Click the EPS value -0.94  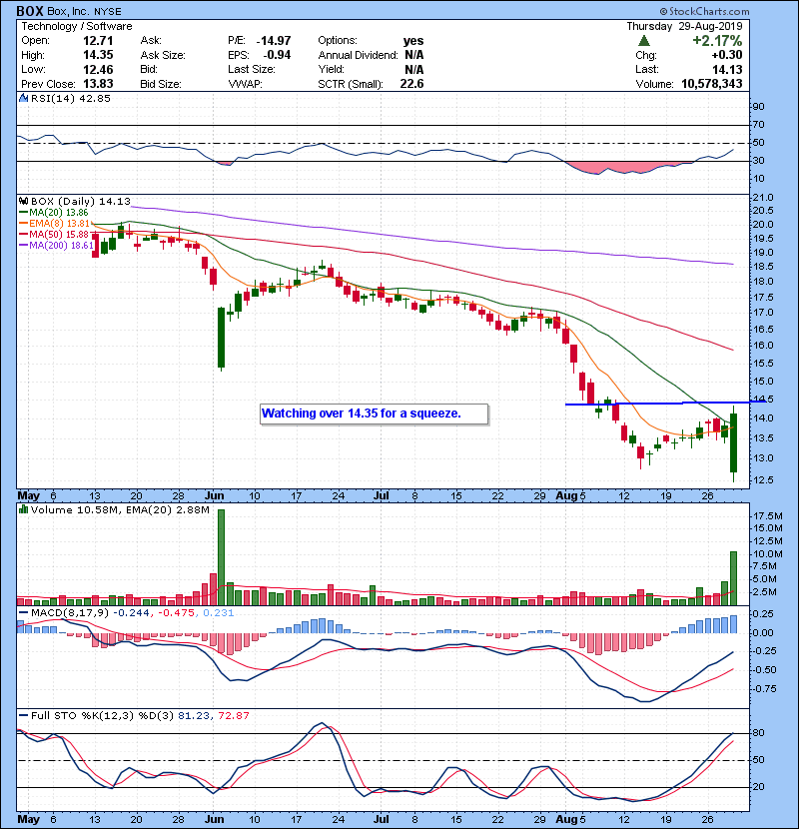(x=277, y=55)
